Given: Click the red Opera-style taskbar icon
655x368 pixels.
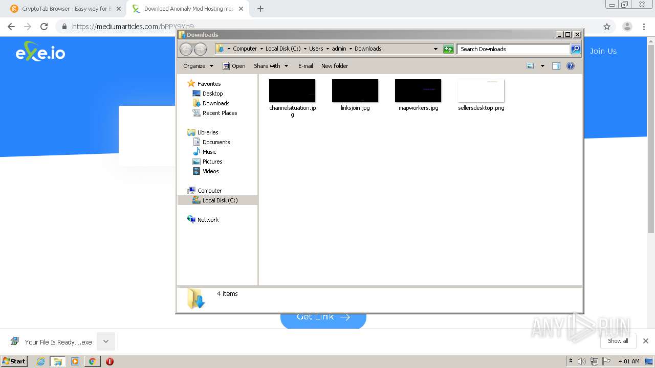Looking at the screenshot, I should [x=110, y=361].
